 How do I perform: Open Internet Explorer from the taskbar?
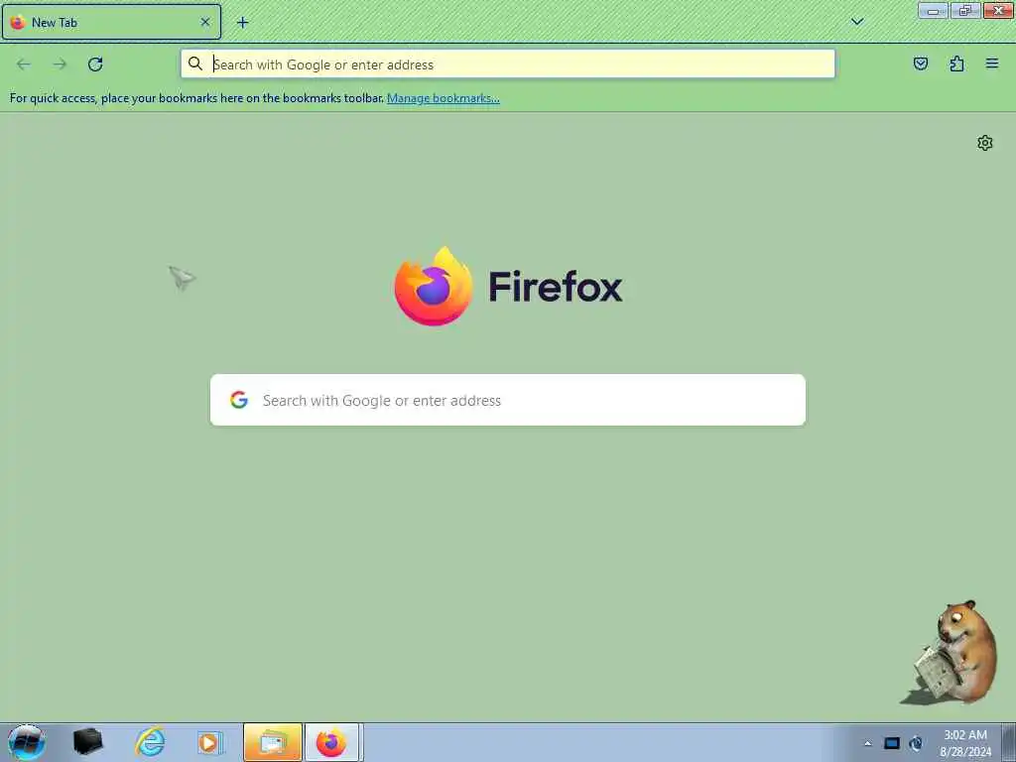[150, 742]
